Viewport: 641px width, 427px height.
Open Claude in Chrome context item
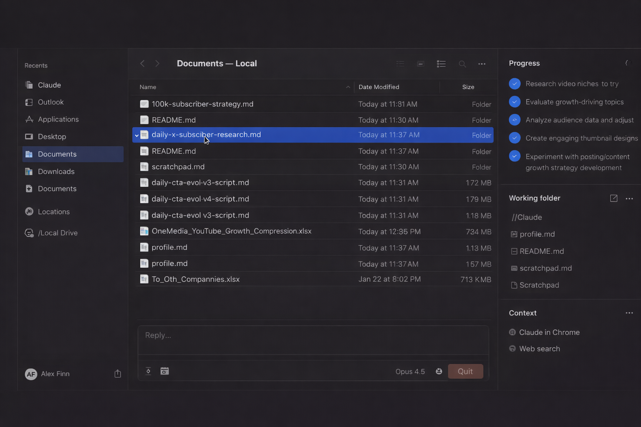[549, 332]
